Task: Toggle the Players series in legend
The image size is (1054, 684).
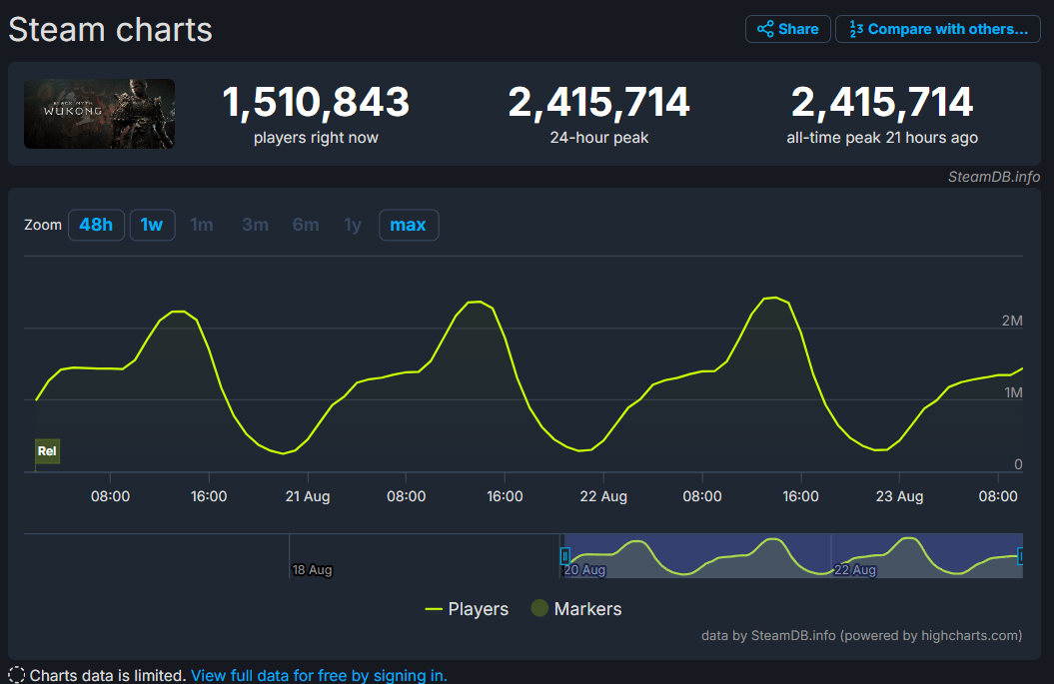Action: (468, 609)
